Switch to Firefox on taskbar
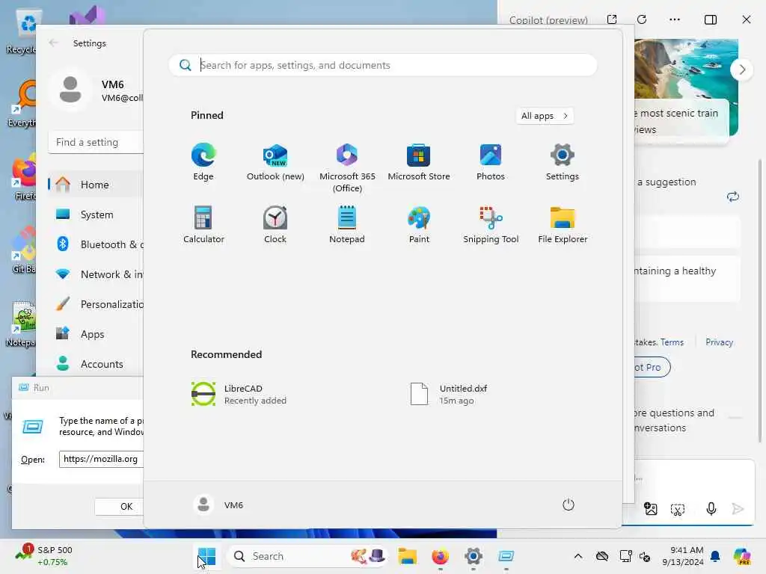The height and width of the screenshot is (574, 766). [x=440, y=556]
